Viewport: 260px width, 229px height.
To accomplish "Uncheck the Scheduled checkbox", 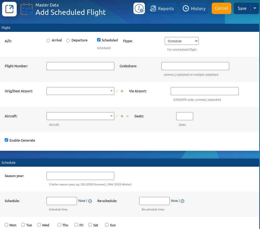I will tap(99, 40).
